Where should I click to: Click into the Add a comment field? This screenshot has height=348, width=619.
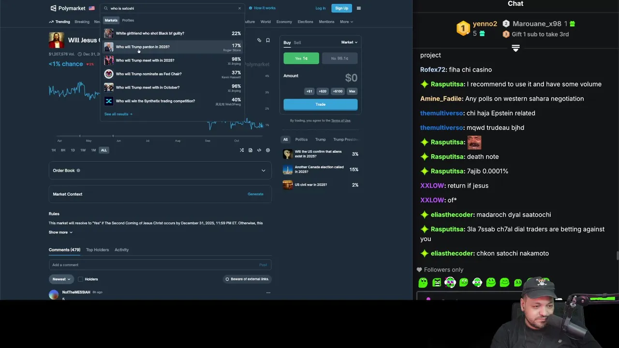coord(160,265)
